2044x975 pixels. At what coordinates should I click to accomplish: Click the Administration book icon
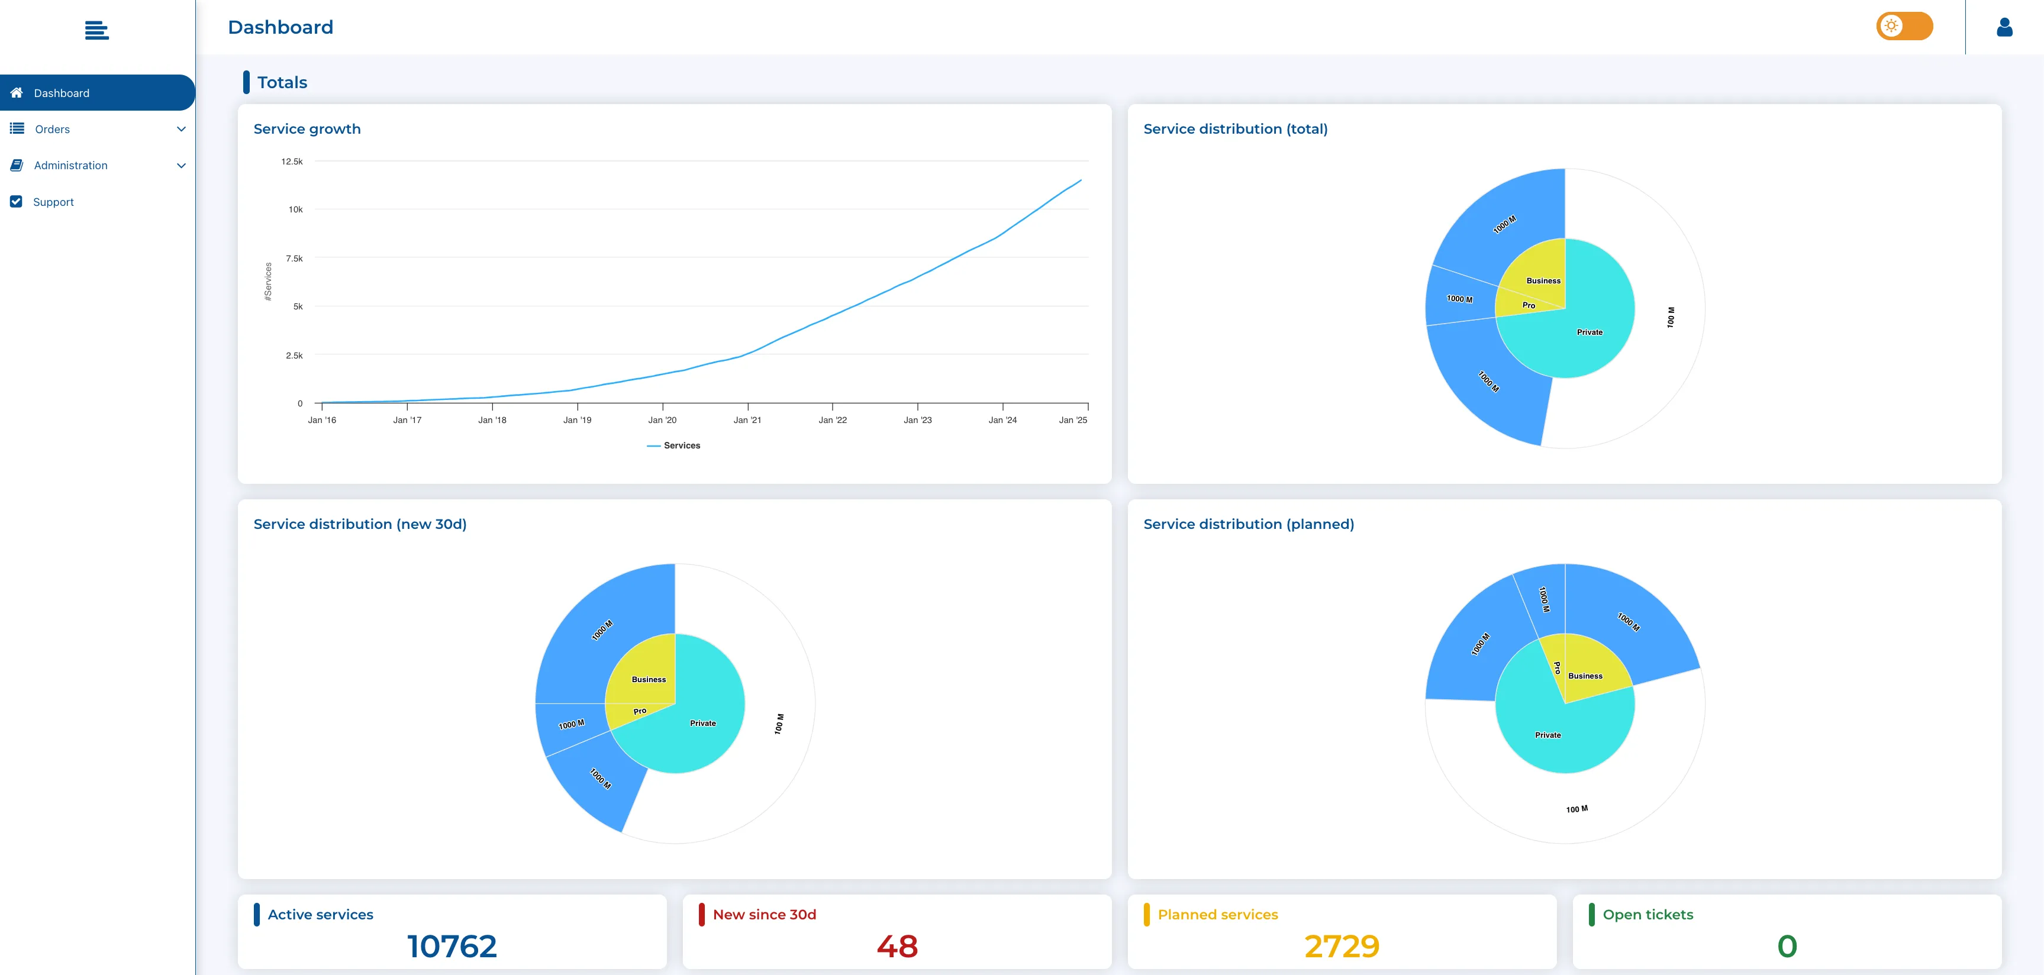[17, 165]
